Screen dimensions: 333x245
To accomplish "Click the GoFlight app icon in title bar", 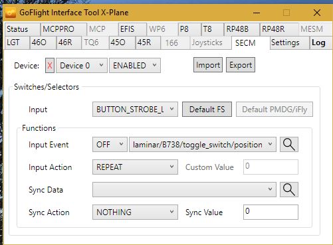I will click(x=11, y=13).
